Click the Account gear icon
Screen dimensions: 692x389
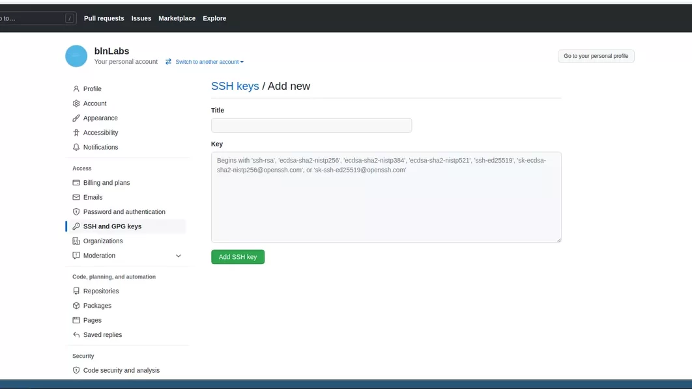pos(76,103)
